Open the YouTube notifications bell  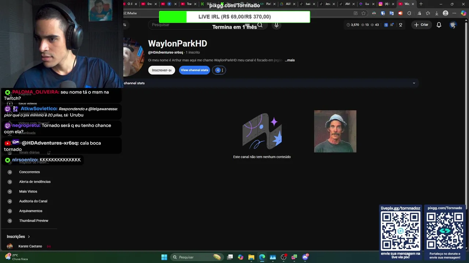[439, 25]
